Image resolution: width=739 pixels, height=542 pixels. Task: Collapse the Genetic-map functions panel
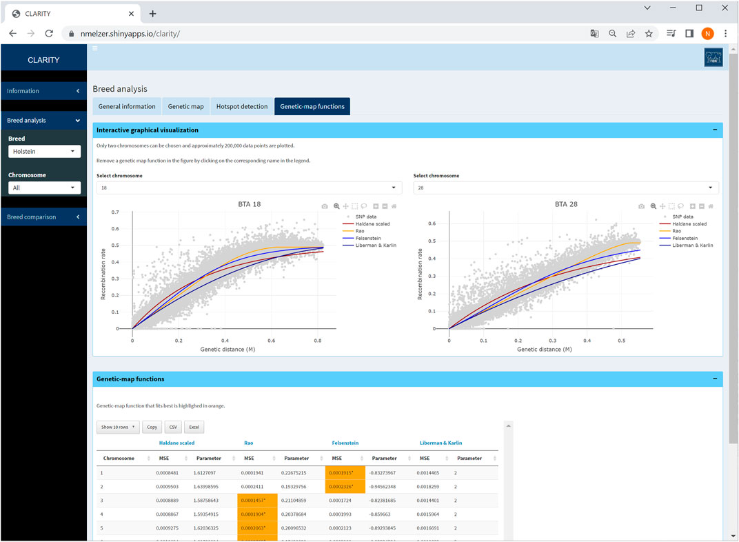click(715, 379)
